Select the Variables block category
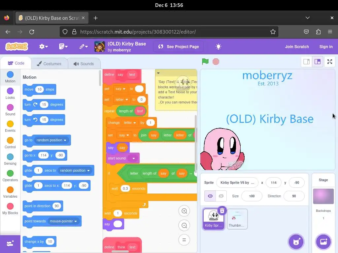This screenshot has height=253, width=338. pos(10,192)
